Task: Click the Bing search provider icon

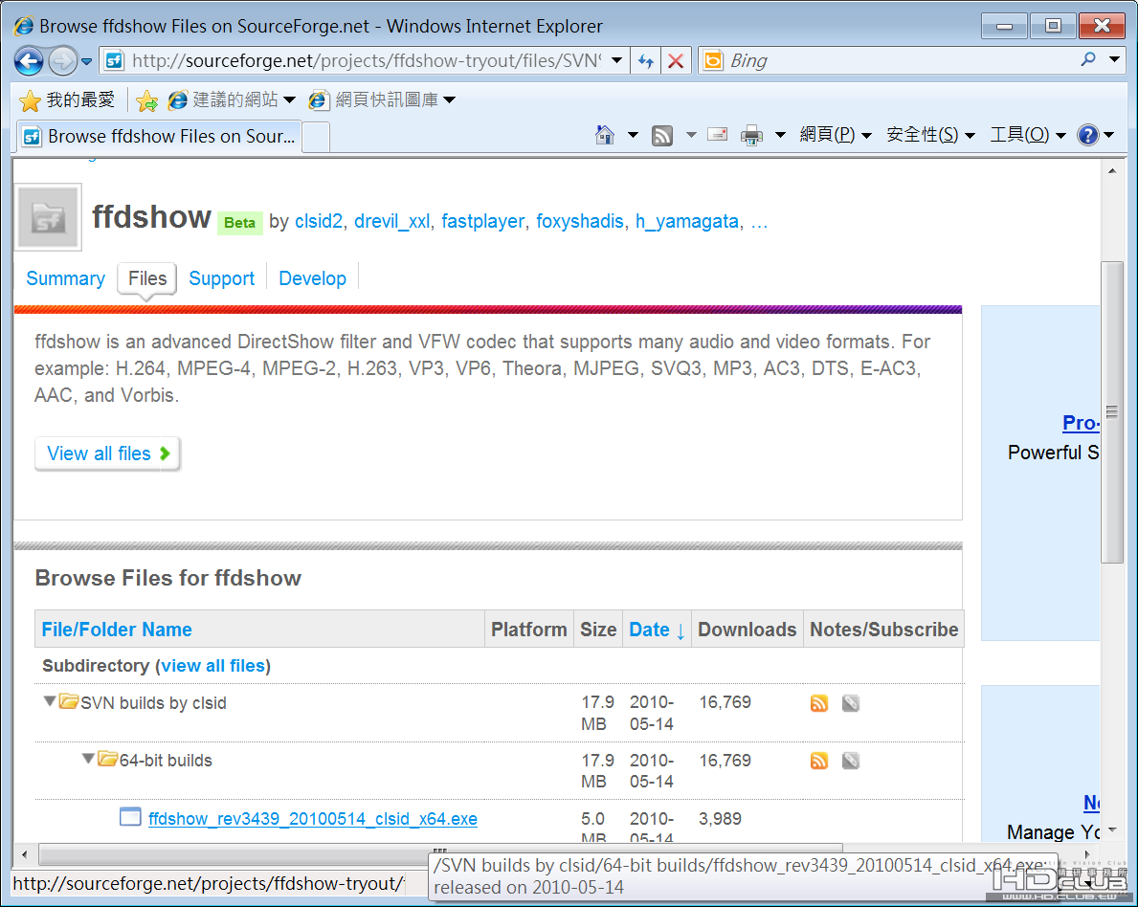Action: (x=713, y=61)
